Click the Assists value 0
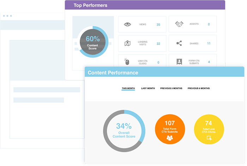 coord(209,24)
